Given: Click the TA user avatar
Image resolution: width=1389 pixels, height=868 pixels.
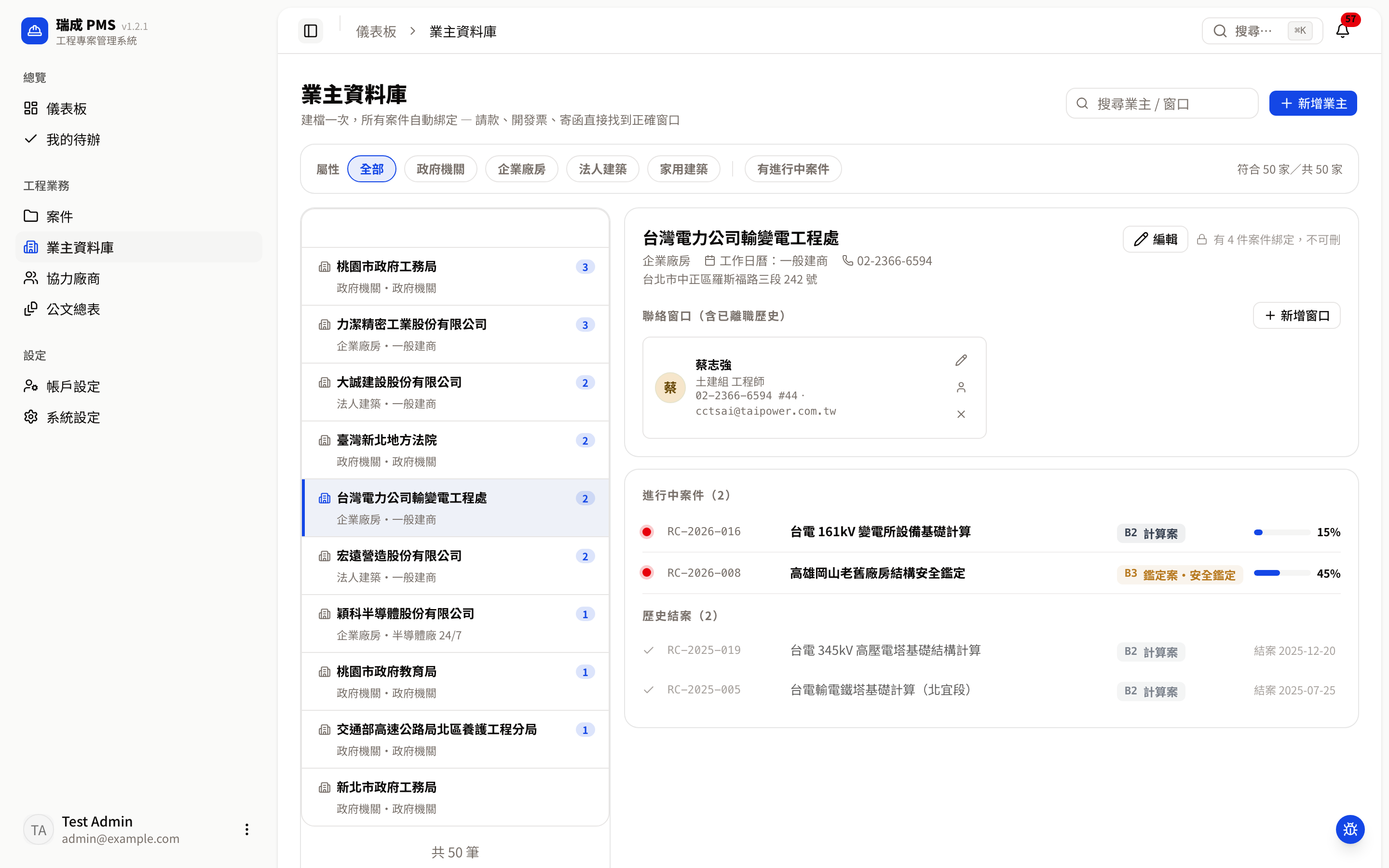Looking at the screenshot, I should click(39, 830).
